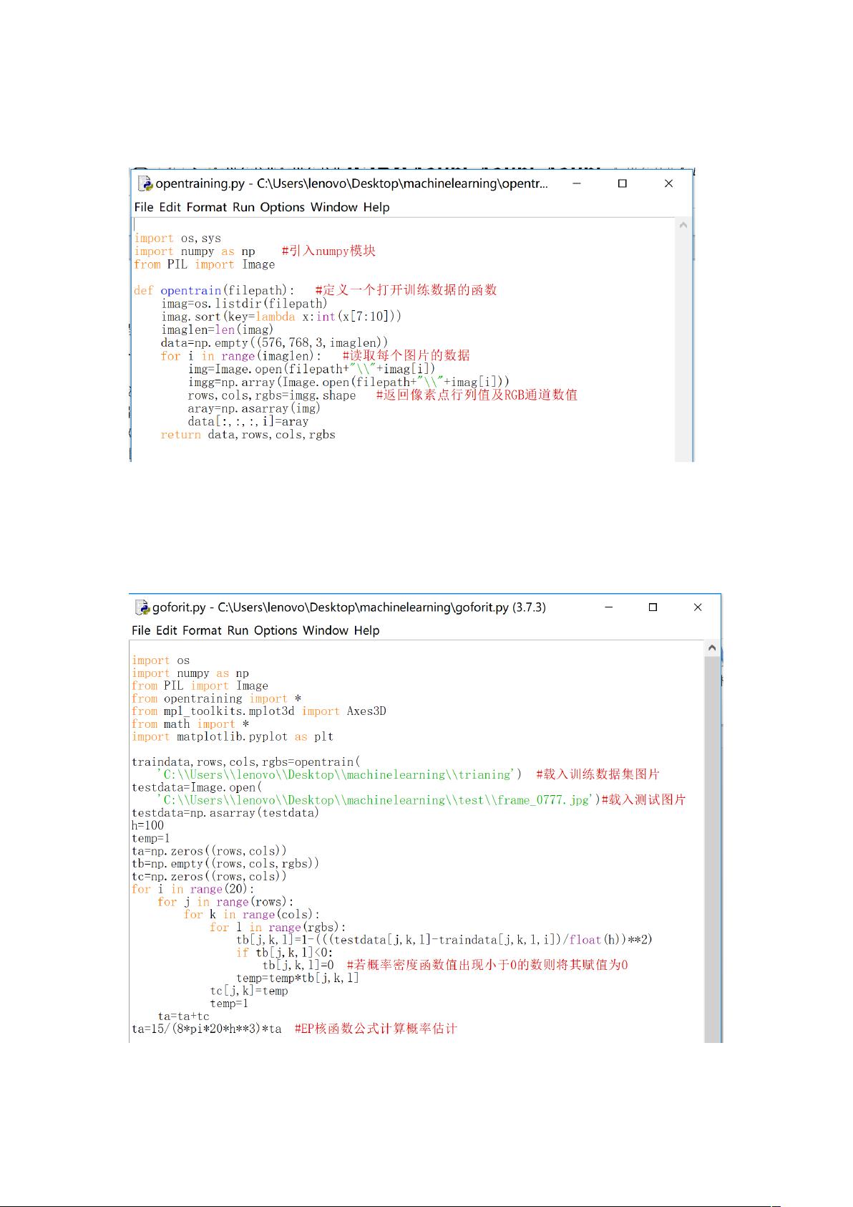Click 'from opentraining import *' line

click(216, 698)
